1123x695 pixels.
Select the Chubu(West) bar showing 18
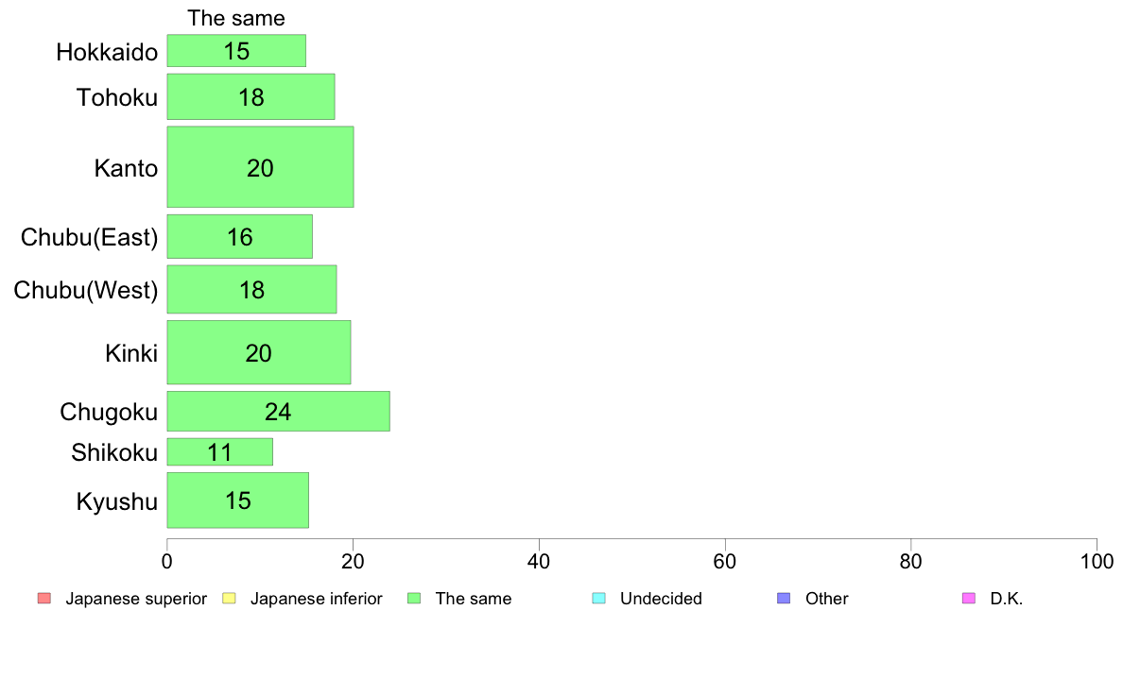tap(252, 289)
